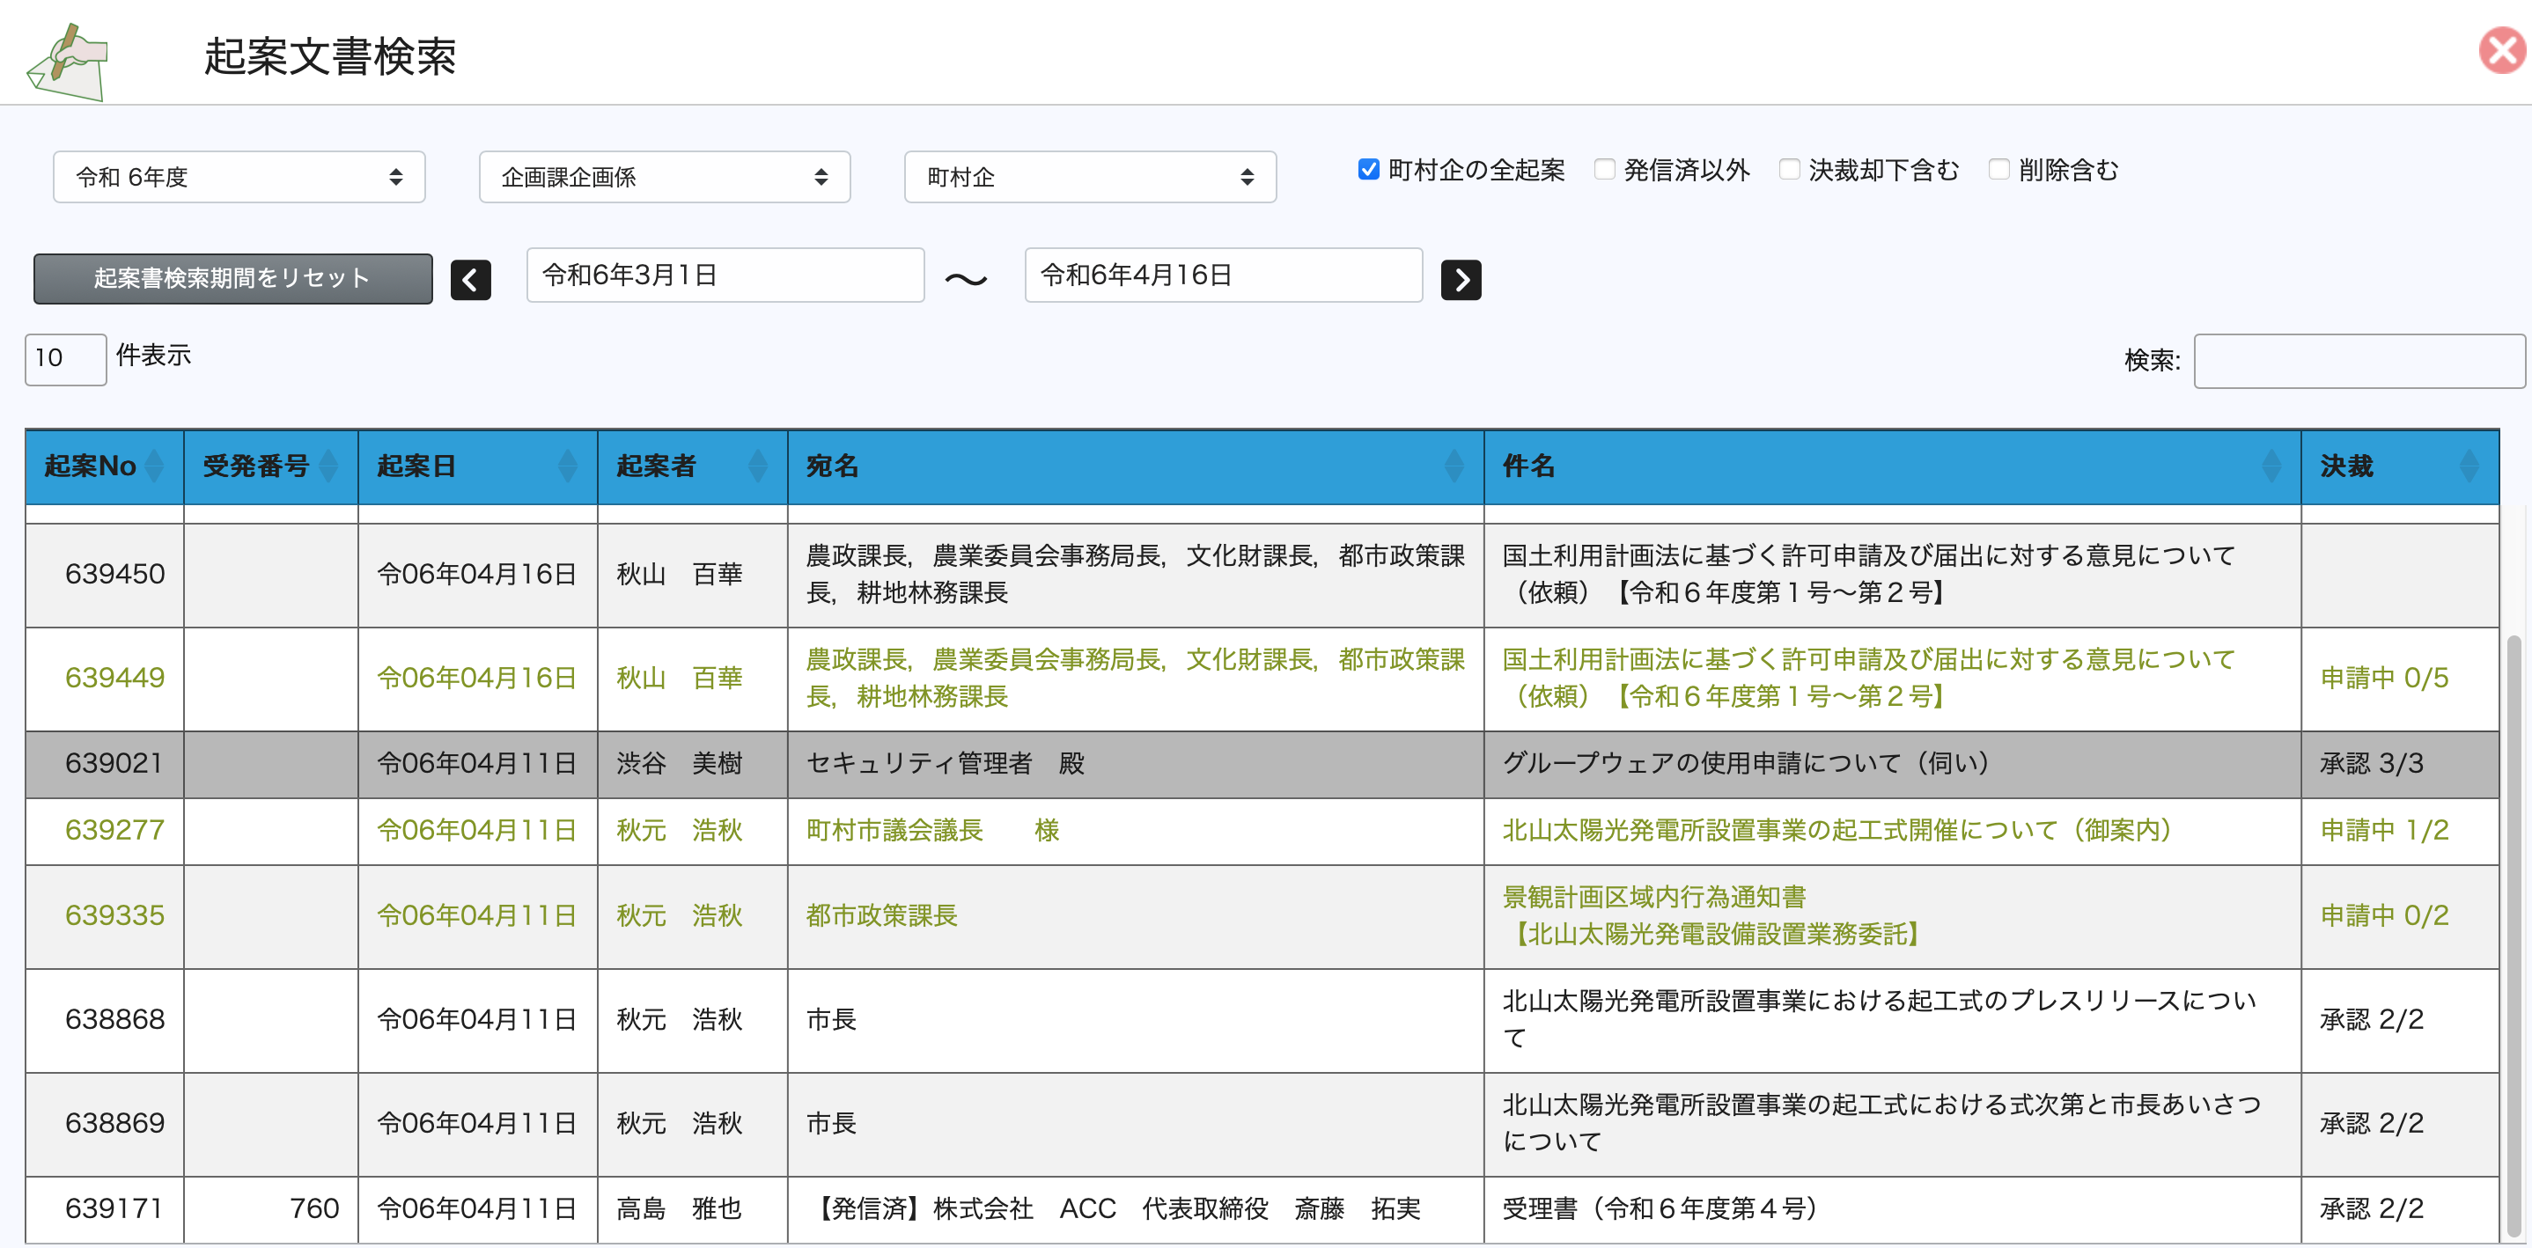Open draft record 639277 link
This screenshot has height=1248, width=2532.
(114, 830)
